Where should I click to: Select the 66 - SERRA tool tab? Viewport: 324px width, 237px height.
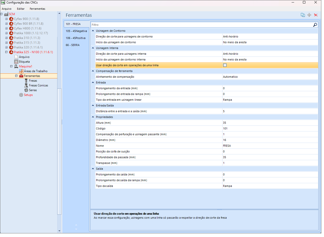click(x=77, y=45)
